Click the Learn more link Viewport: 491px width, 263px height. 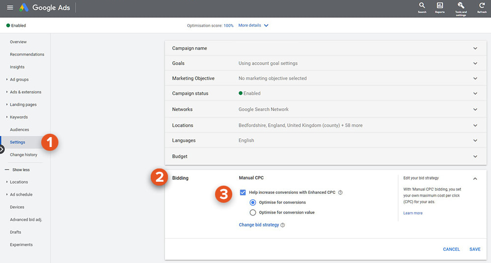point(413,213)
